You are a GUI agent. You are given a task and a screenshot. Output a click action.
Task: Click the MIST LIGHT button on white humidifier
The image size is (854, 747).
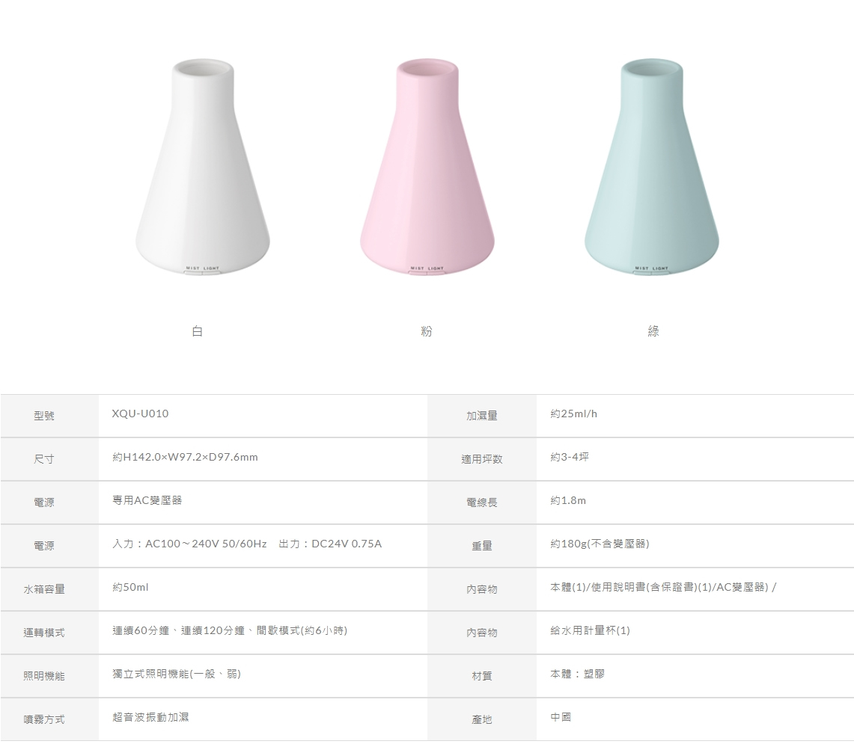tap(203, 271)
